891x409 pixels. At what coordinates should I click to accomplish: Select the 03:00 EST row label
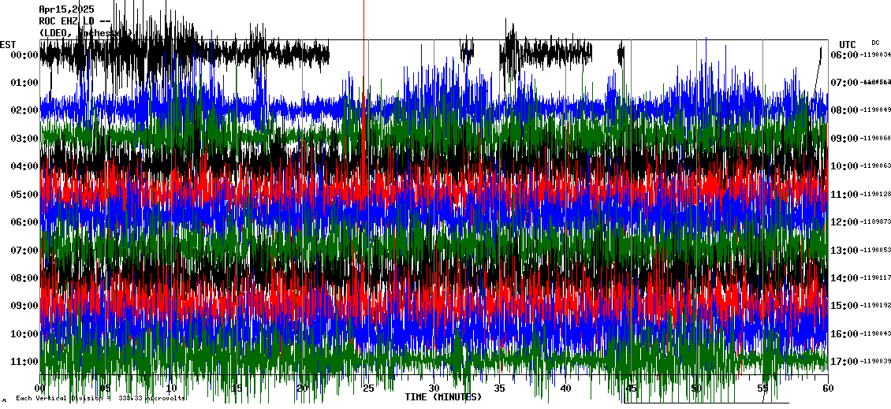point(24,139)
